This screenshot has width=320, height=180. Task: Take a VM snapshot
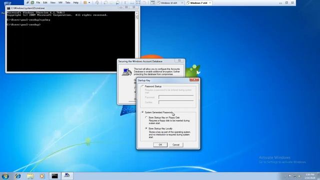(x=105, y=2)
